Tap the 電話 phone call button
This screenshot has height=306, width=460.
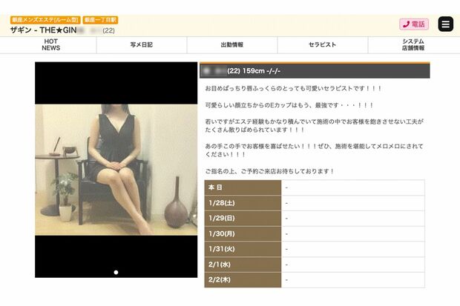(414, 24)
